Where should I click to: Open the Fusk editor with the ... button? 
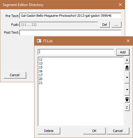click(x=116, y=25)
